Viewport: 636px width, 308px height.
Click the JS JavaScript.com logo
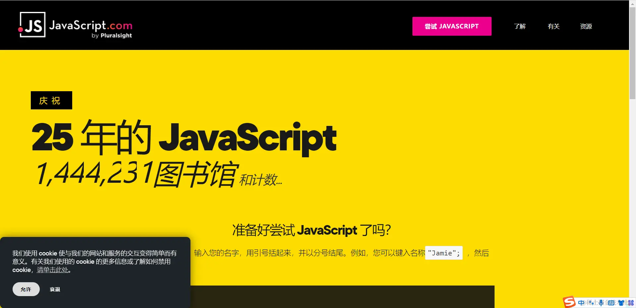coord(76,25)
